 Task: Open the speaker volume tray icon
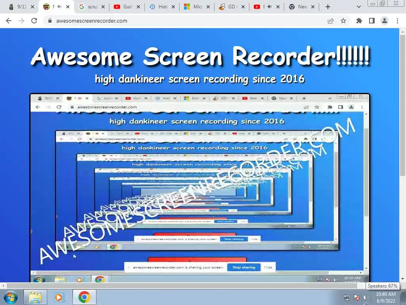(x=366, y=297)
